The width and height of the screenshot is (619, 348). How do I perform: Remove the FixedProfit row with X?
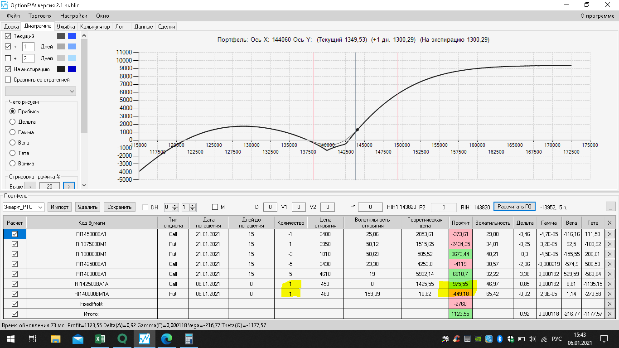609,304
